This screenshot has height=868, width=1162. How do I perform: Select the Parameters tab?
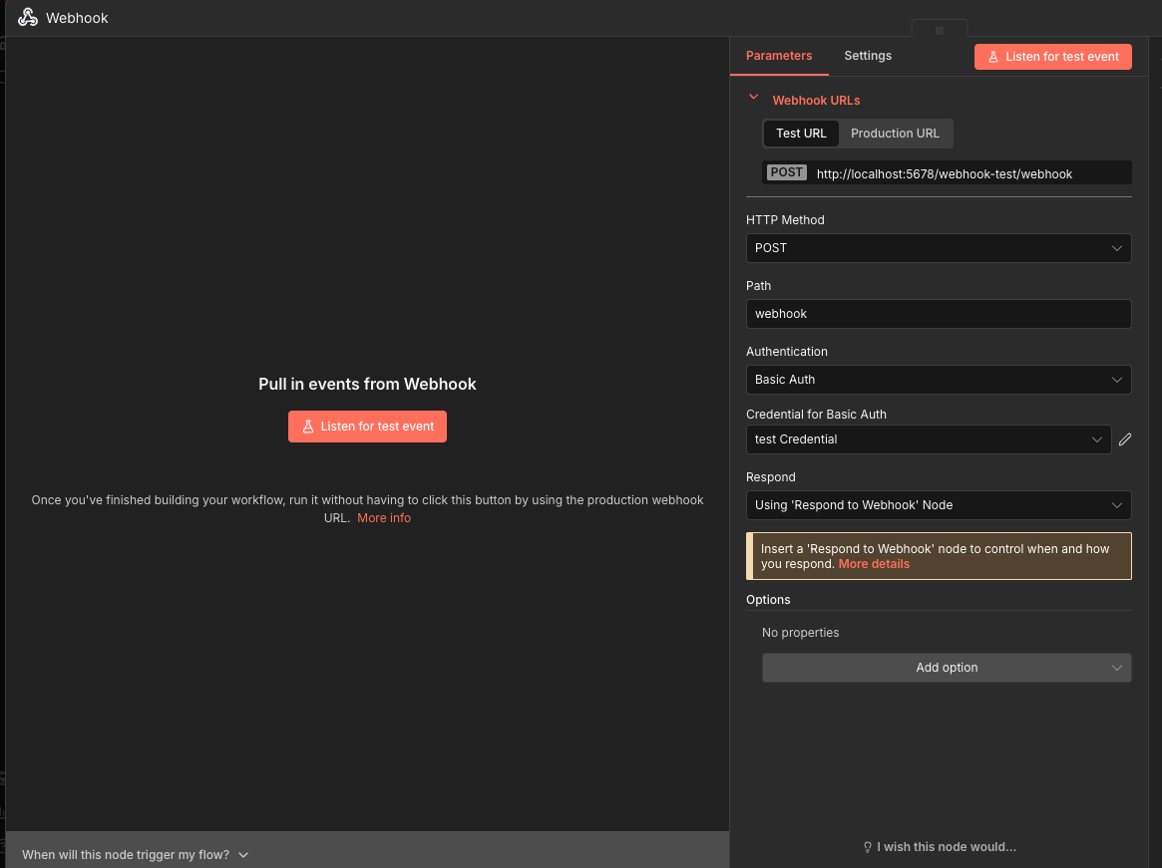[x=779, y=56]
